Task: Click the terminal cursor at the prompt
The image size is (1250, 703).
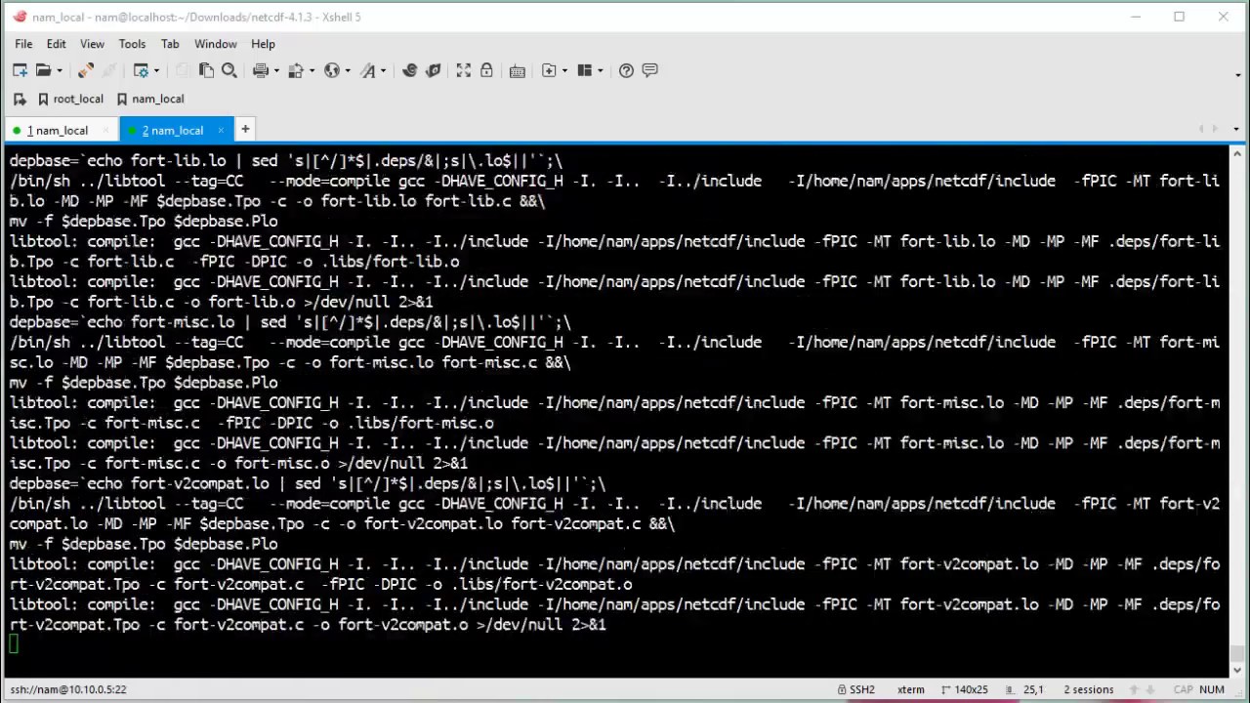Action: (x=14, y=643)
